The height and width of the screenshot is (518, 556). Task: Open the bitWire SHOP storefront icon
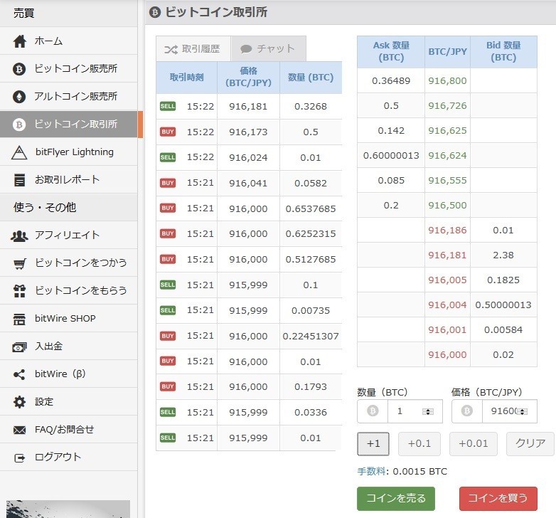[x=20, y=319]
